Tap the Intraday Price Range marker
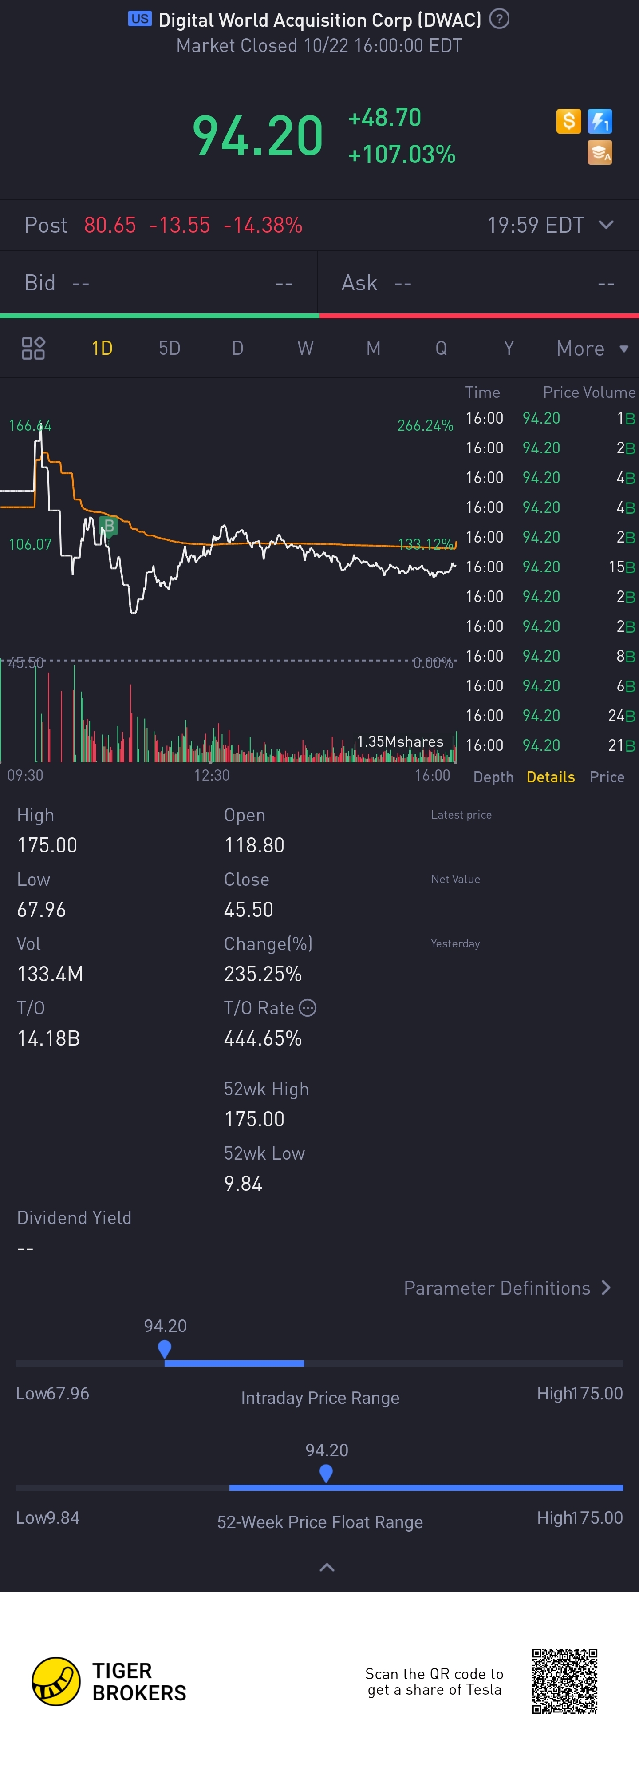639x1771 pixels. [164, 1349]
